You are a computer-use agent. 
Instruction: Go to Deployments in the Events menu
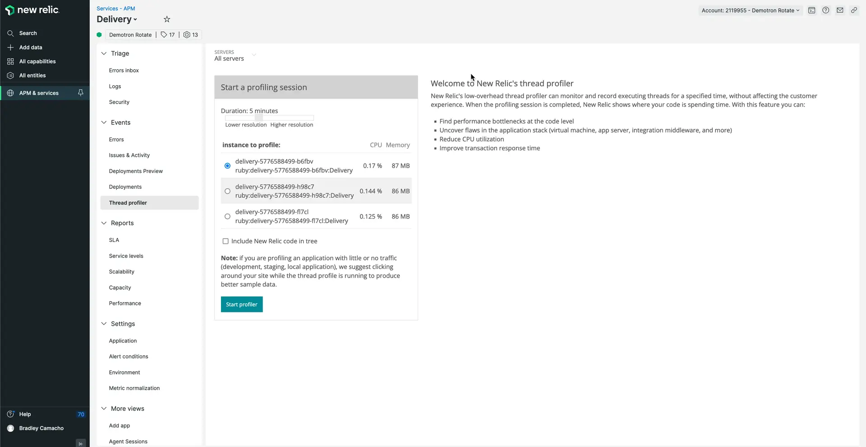point(125,187)
